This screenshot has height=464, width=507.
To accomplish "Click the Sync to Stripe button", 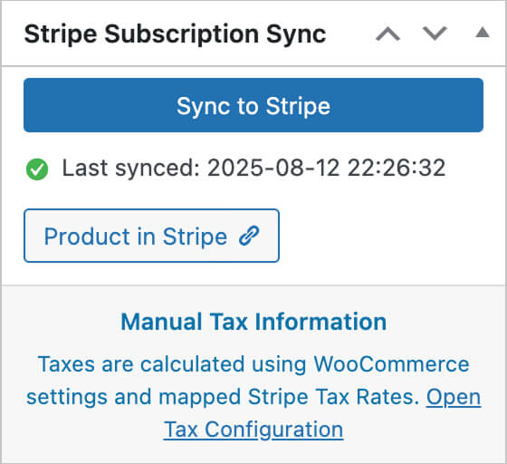I will [x=253, y=105].
